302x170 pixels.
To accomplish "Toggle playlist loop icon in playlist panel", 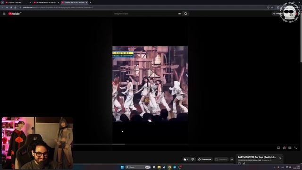I will (x=239, y=163).
